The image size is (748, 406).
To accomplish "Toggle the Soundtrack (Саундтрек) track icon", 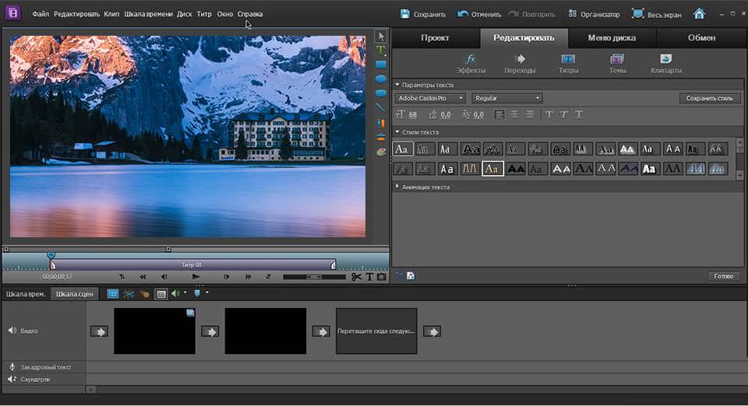I will click(x=12, y=379).
